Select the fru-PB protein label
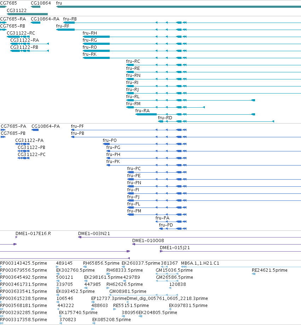This screenshot has width=301, height=325. 77,133
